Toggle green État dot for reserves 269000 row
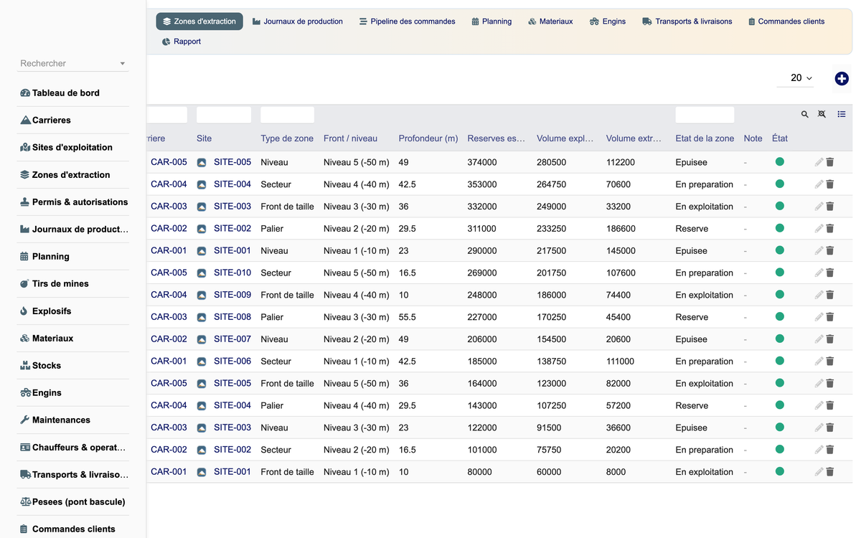861x538 pixels. [x=780, y=273]
